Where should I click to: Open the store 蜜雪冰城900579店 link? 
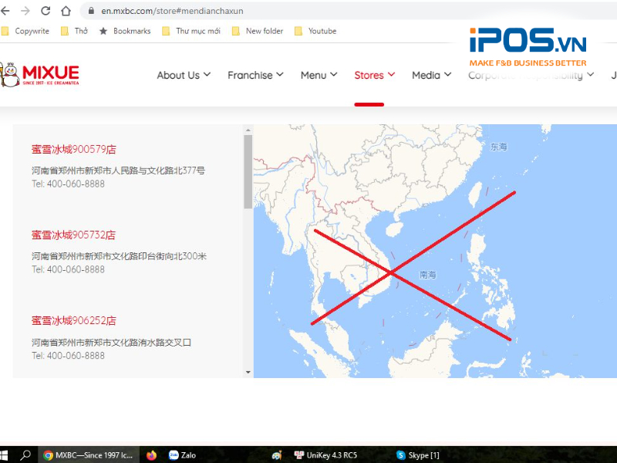coord(73,149)
